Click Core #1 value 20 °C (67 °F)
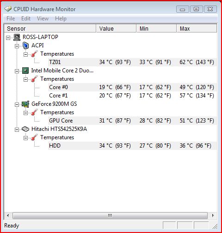 point(115,96)
